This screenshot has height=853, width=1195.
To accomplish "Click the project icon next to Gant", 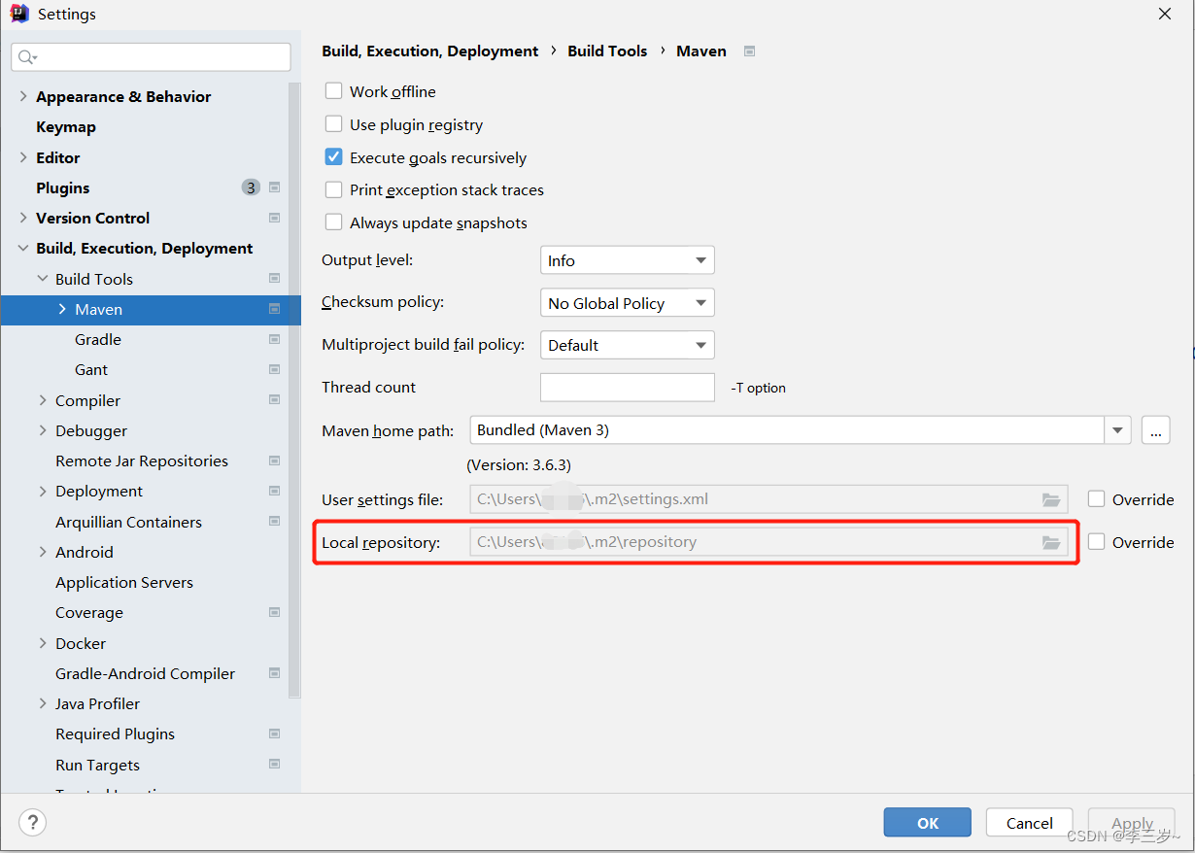I will click(x=275, y=369).
